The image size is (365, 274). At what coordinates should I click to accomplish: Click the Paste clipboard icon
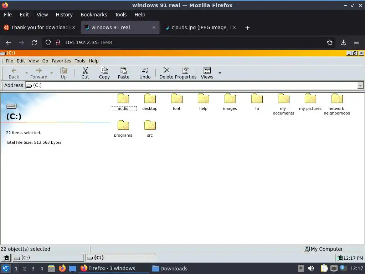[123, 70]
